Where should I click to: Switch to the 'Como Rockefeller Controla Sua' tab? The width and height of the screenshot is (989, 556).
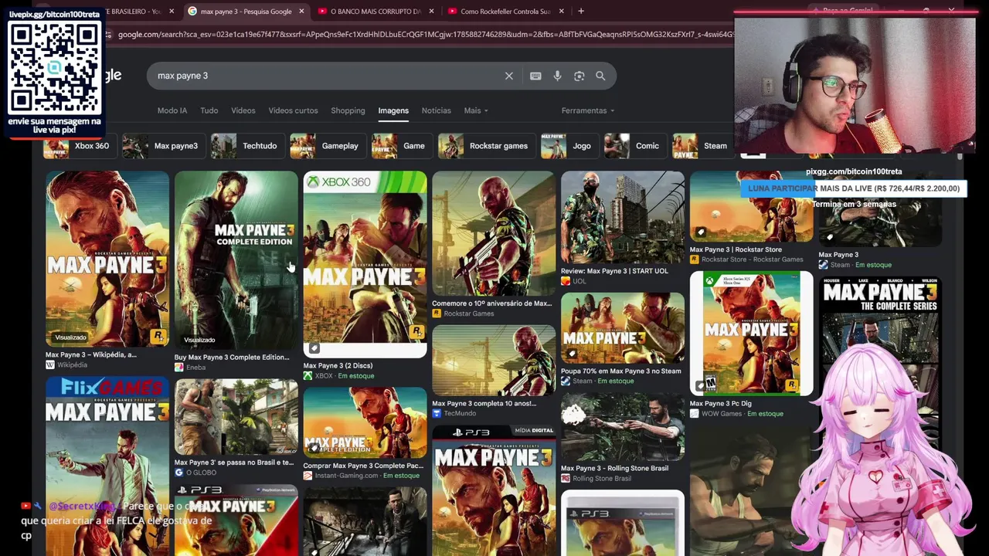505,12
